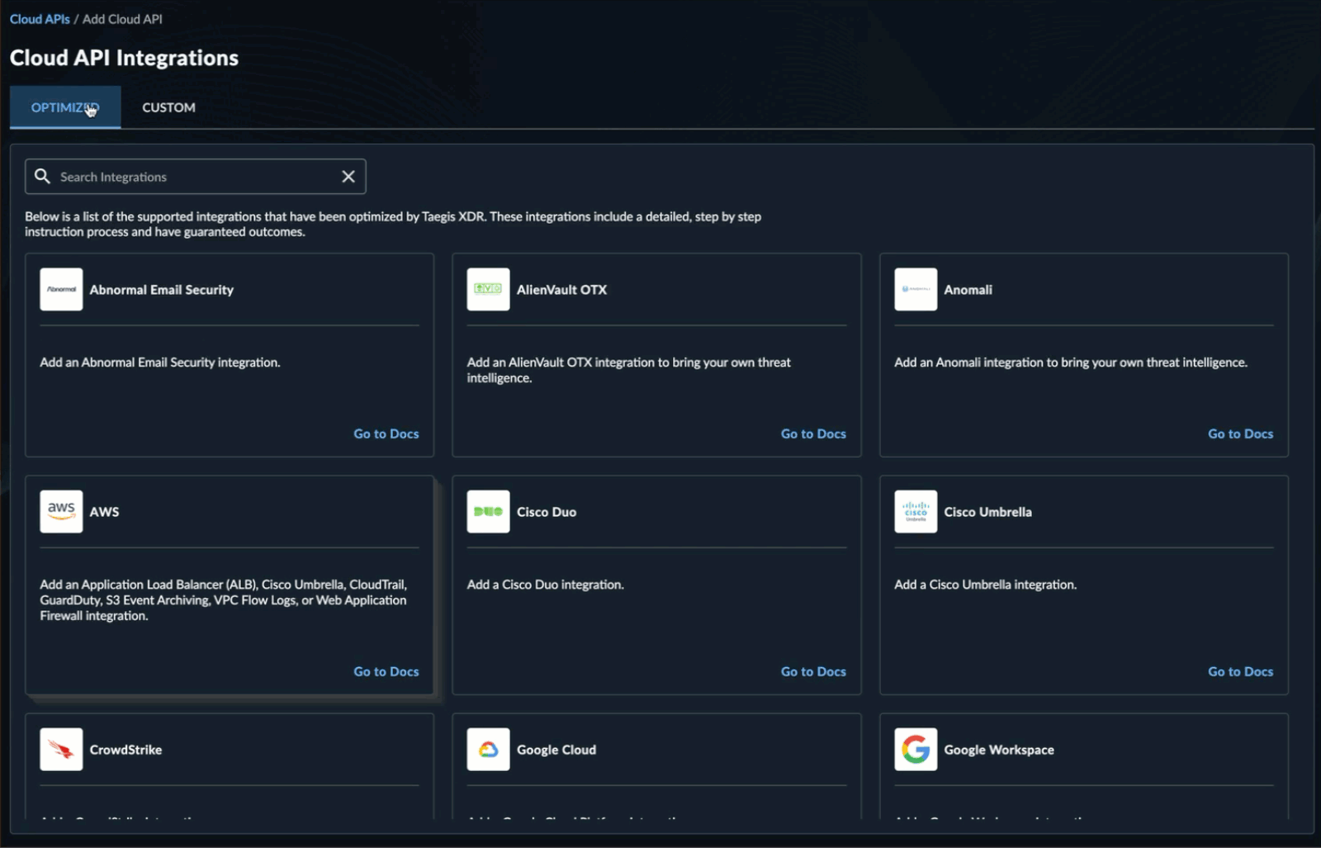
Task: Click 'Add an Abnormal Email Security integration.' text
Action: click(x=160, y=362)
